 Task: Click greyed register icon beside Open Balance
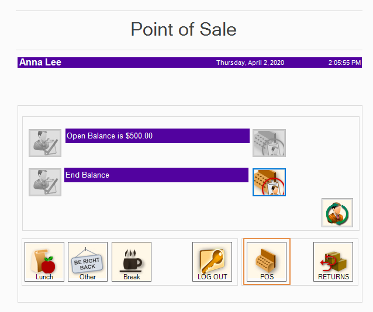(269, 143)
